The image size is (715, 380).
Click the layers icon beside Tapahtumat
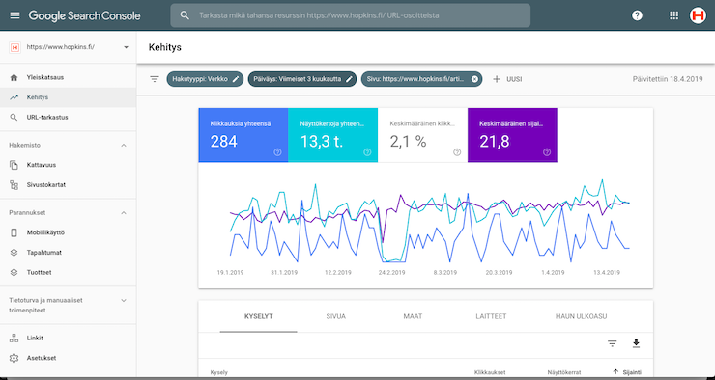14,253
